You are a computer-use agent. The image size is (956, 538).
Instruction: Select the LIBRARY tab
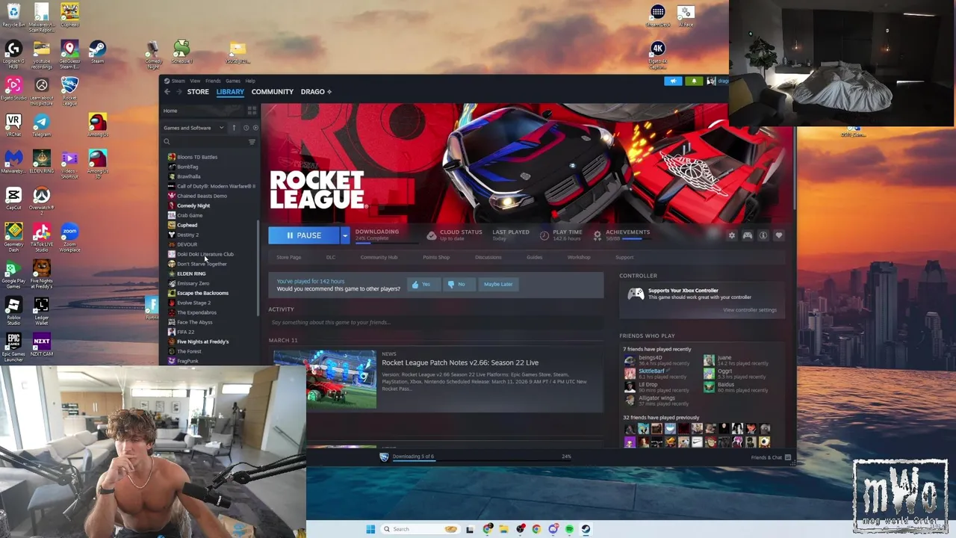230,92
